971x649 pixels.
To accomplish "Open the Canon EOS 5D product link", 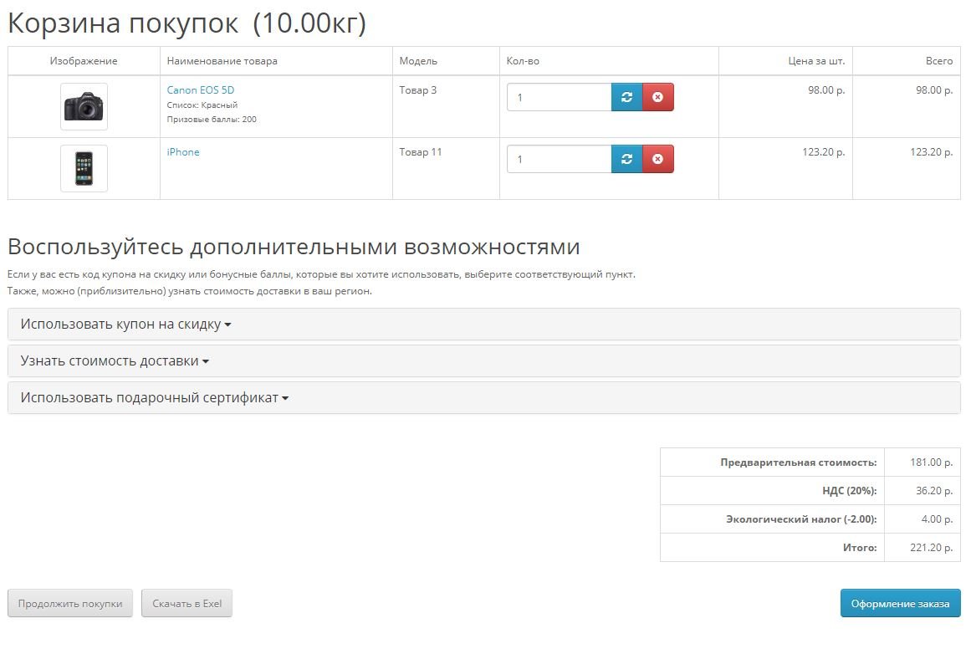I will 201,89.
